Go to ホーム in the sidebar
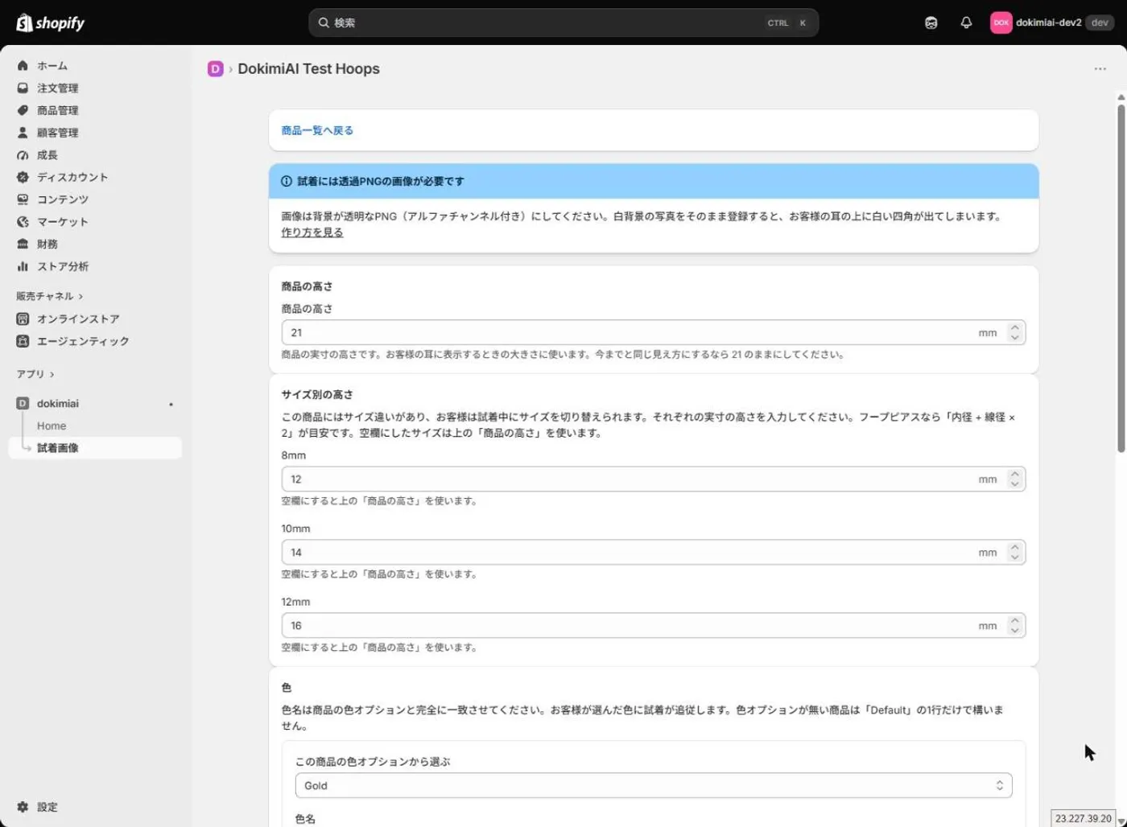 (x=52, y=66)
